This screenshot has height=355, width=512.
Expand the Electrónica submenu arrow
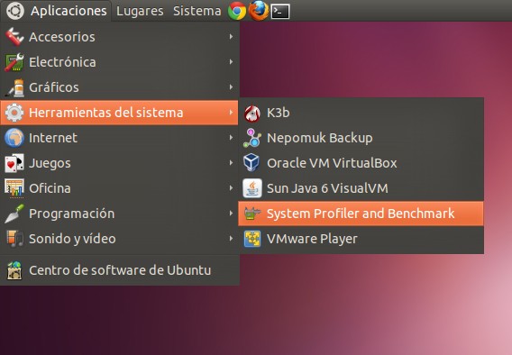pos(231,61)
